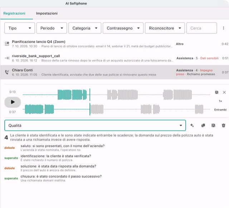Viewport: 229px width, 208px height.
Task: Click the AI Softphone window title
Action: point(76,4)
